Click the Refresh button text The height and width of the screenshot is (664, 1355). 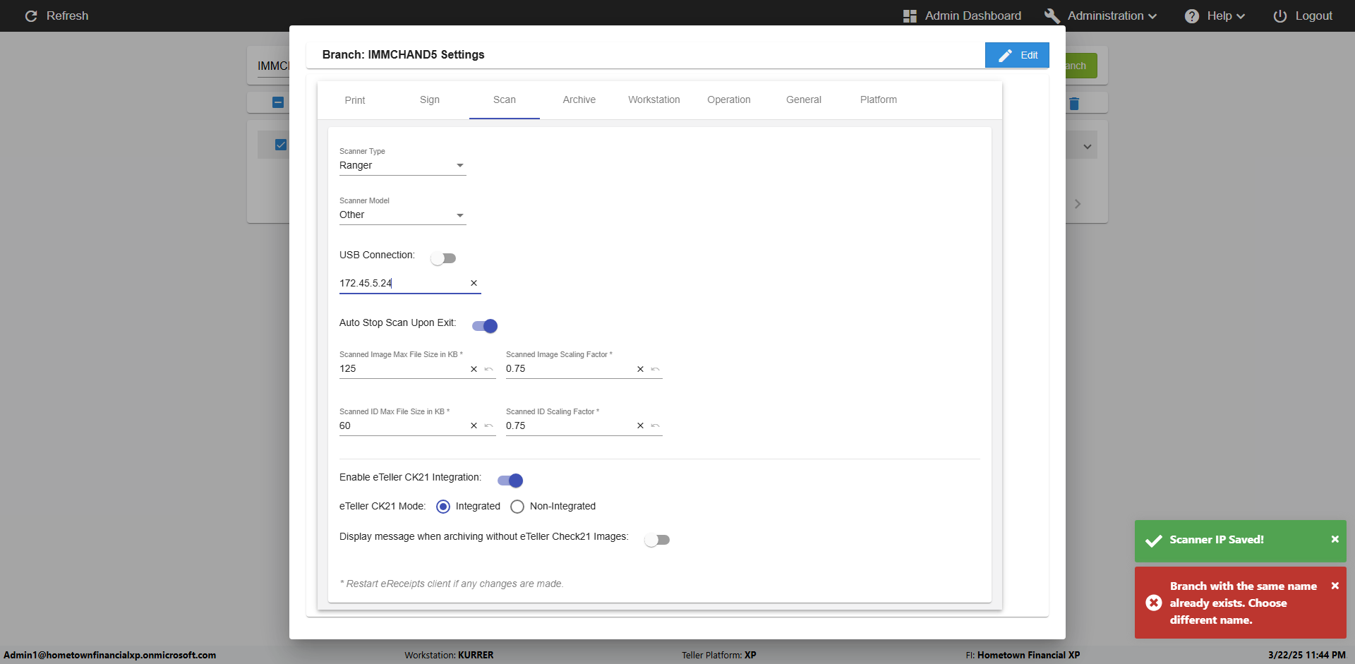coord(67,16)
